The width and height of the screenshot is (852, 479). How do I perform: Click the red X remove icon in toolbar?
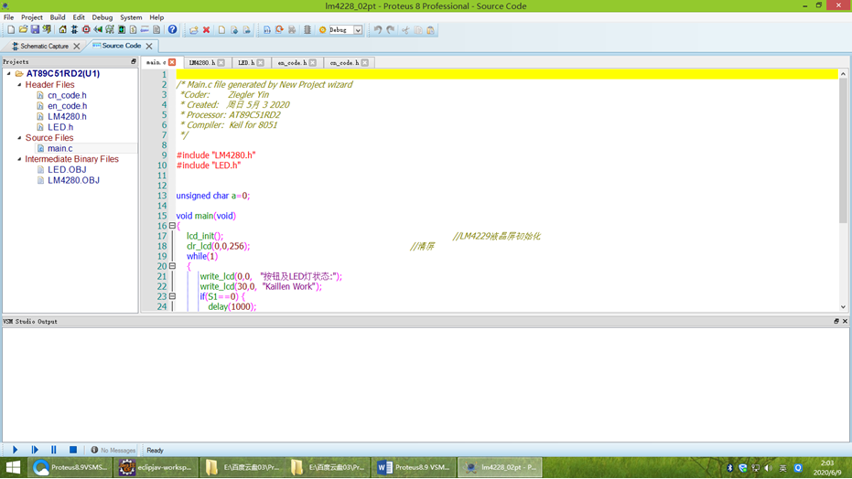(x=207, y=30)
